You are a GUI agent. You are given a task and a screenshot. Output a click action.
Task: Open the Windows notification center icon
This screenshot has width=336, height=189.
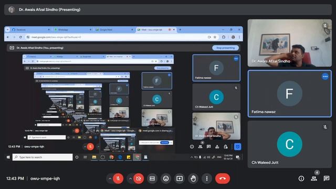coord(237,157)
